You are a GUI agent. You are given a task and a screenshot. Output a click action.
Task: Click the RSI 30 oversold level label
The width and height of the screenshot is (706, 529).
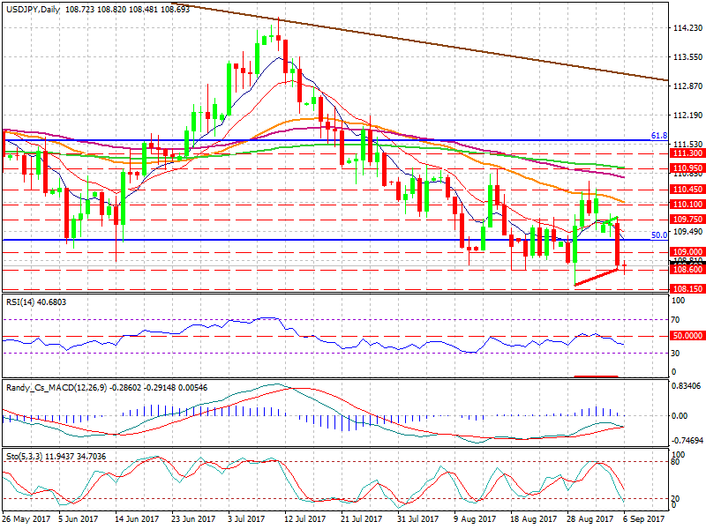675,354
